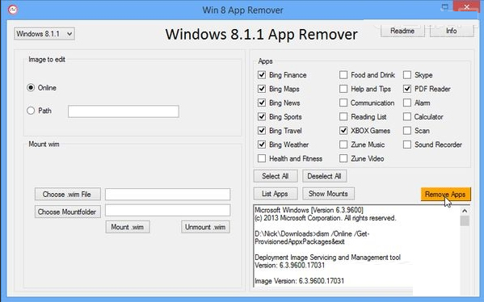Click the Info button
The width and height of the screenshot is (484, 302).
452,31
